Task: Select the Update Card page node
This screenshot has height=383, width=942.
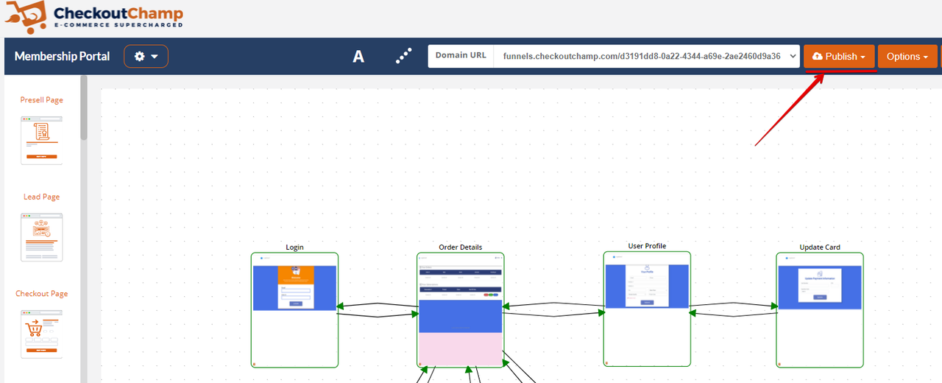Action: pos(819,309)
